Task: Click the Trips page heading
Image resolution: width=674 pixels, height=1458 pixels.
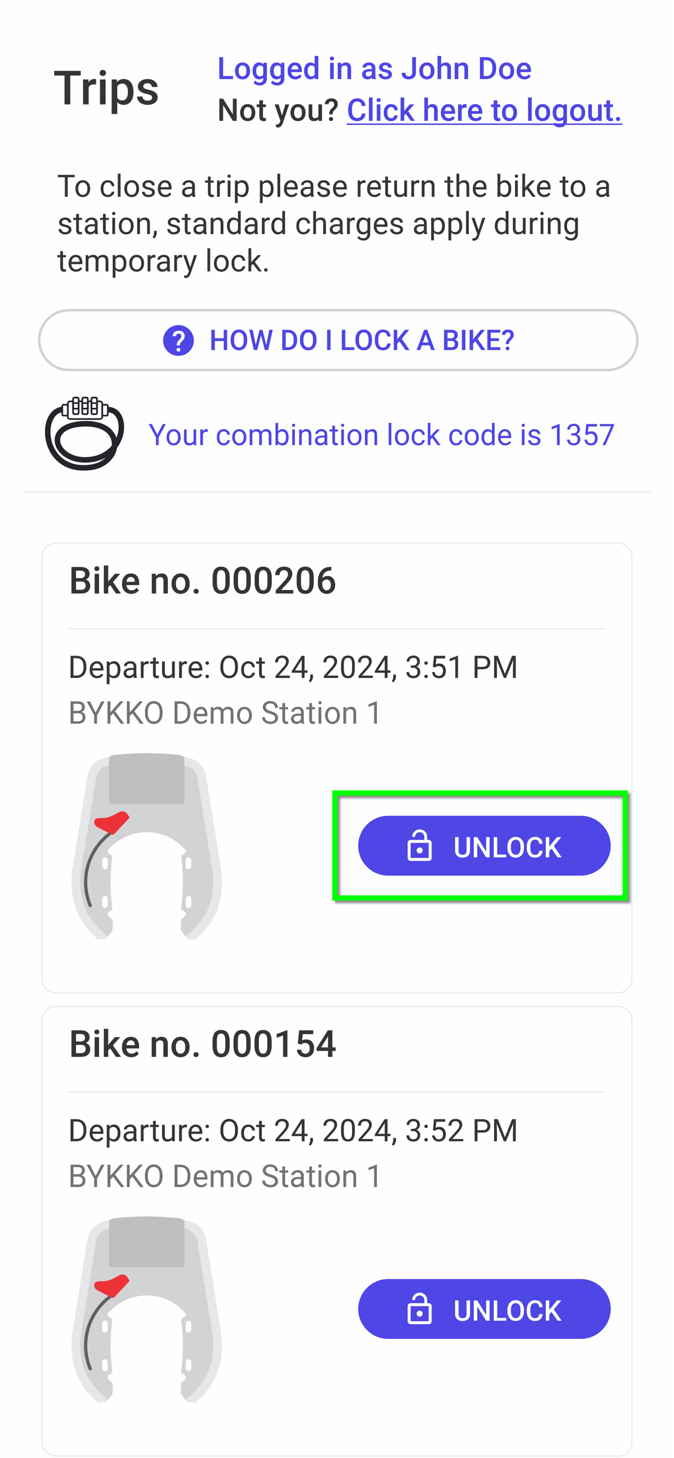Action: click(107, 88)
